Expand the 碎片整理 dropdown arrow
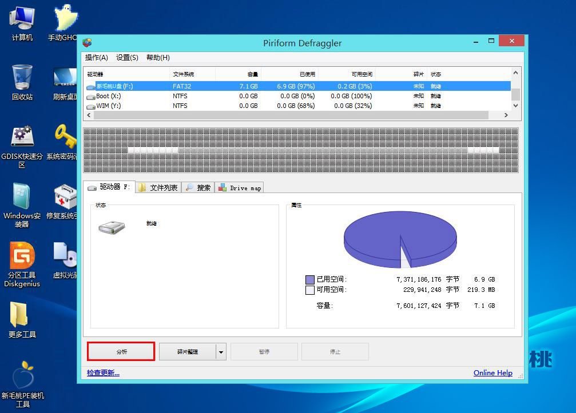Screen dimensions: 576x413 click(221, 352)
